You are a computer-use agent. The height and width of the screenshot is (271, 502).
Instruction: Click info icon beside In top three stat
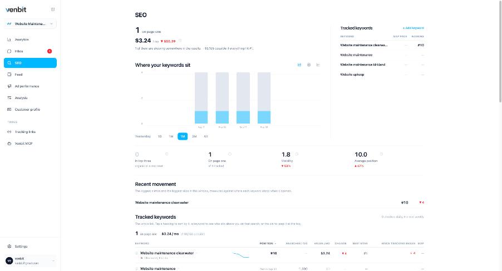click(x=167, y=154)
